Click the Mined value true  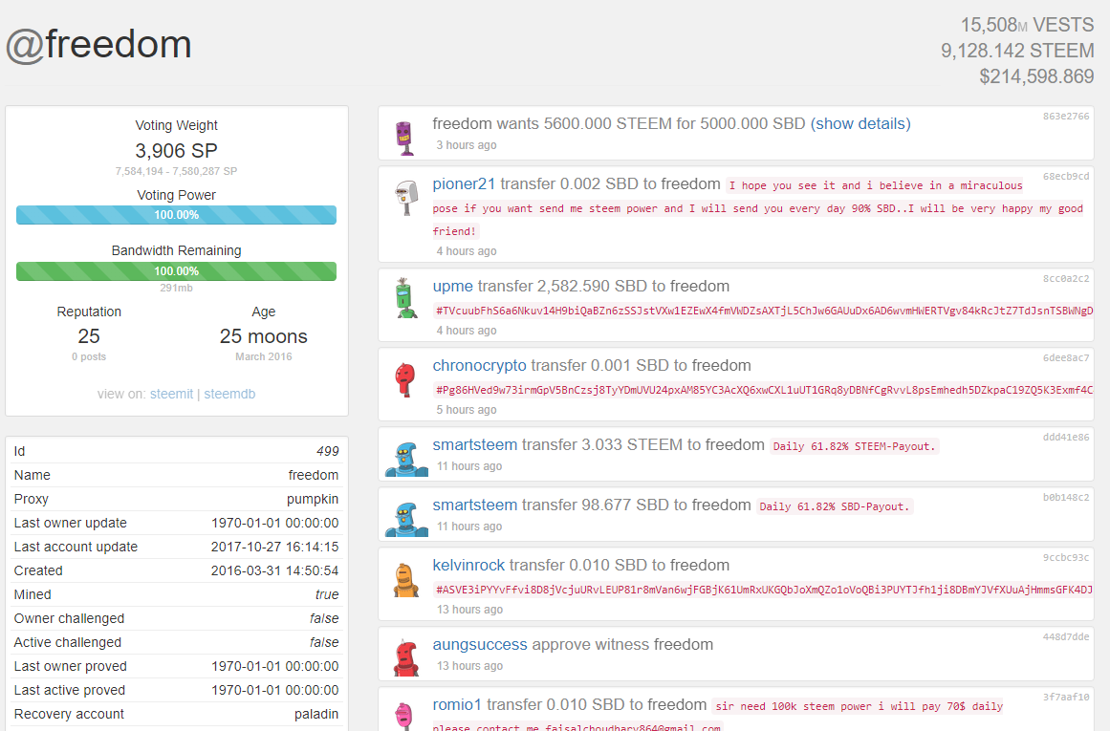pyautogui.click(x=327, y=594)
